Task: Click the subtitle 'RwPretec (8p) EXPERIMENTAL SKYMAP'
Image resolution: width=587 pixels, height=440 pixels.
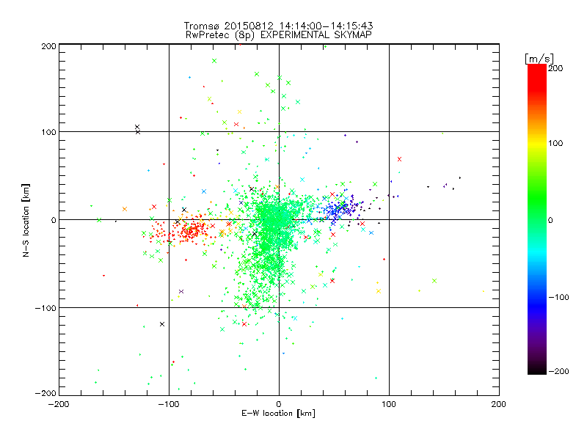Action: [279, 34]
